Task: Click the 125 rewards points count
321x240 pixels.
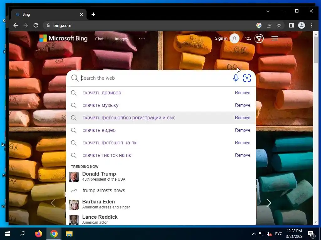Action: [x=248, y=38]
